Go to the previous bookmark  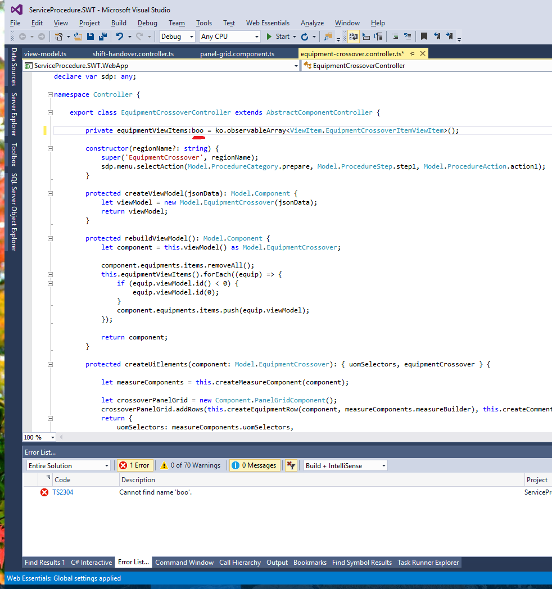[x=437, y=36]
